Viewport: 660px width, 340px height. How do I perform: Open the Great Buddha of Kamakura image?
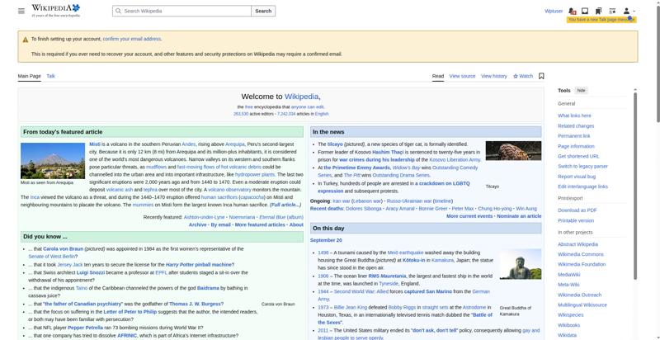point(521,264)
